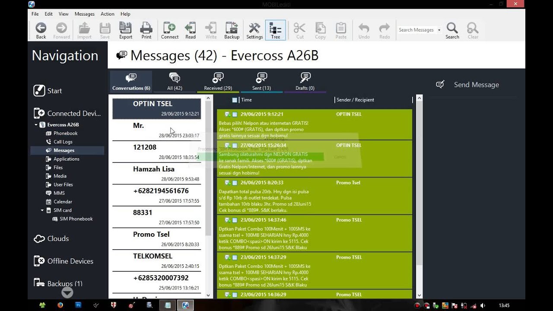Click the Forward toolbar icon
Image resolution: width=553 pixels, height=311 pixels.
coord(62,30)
